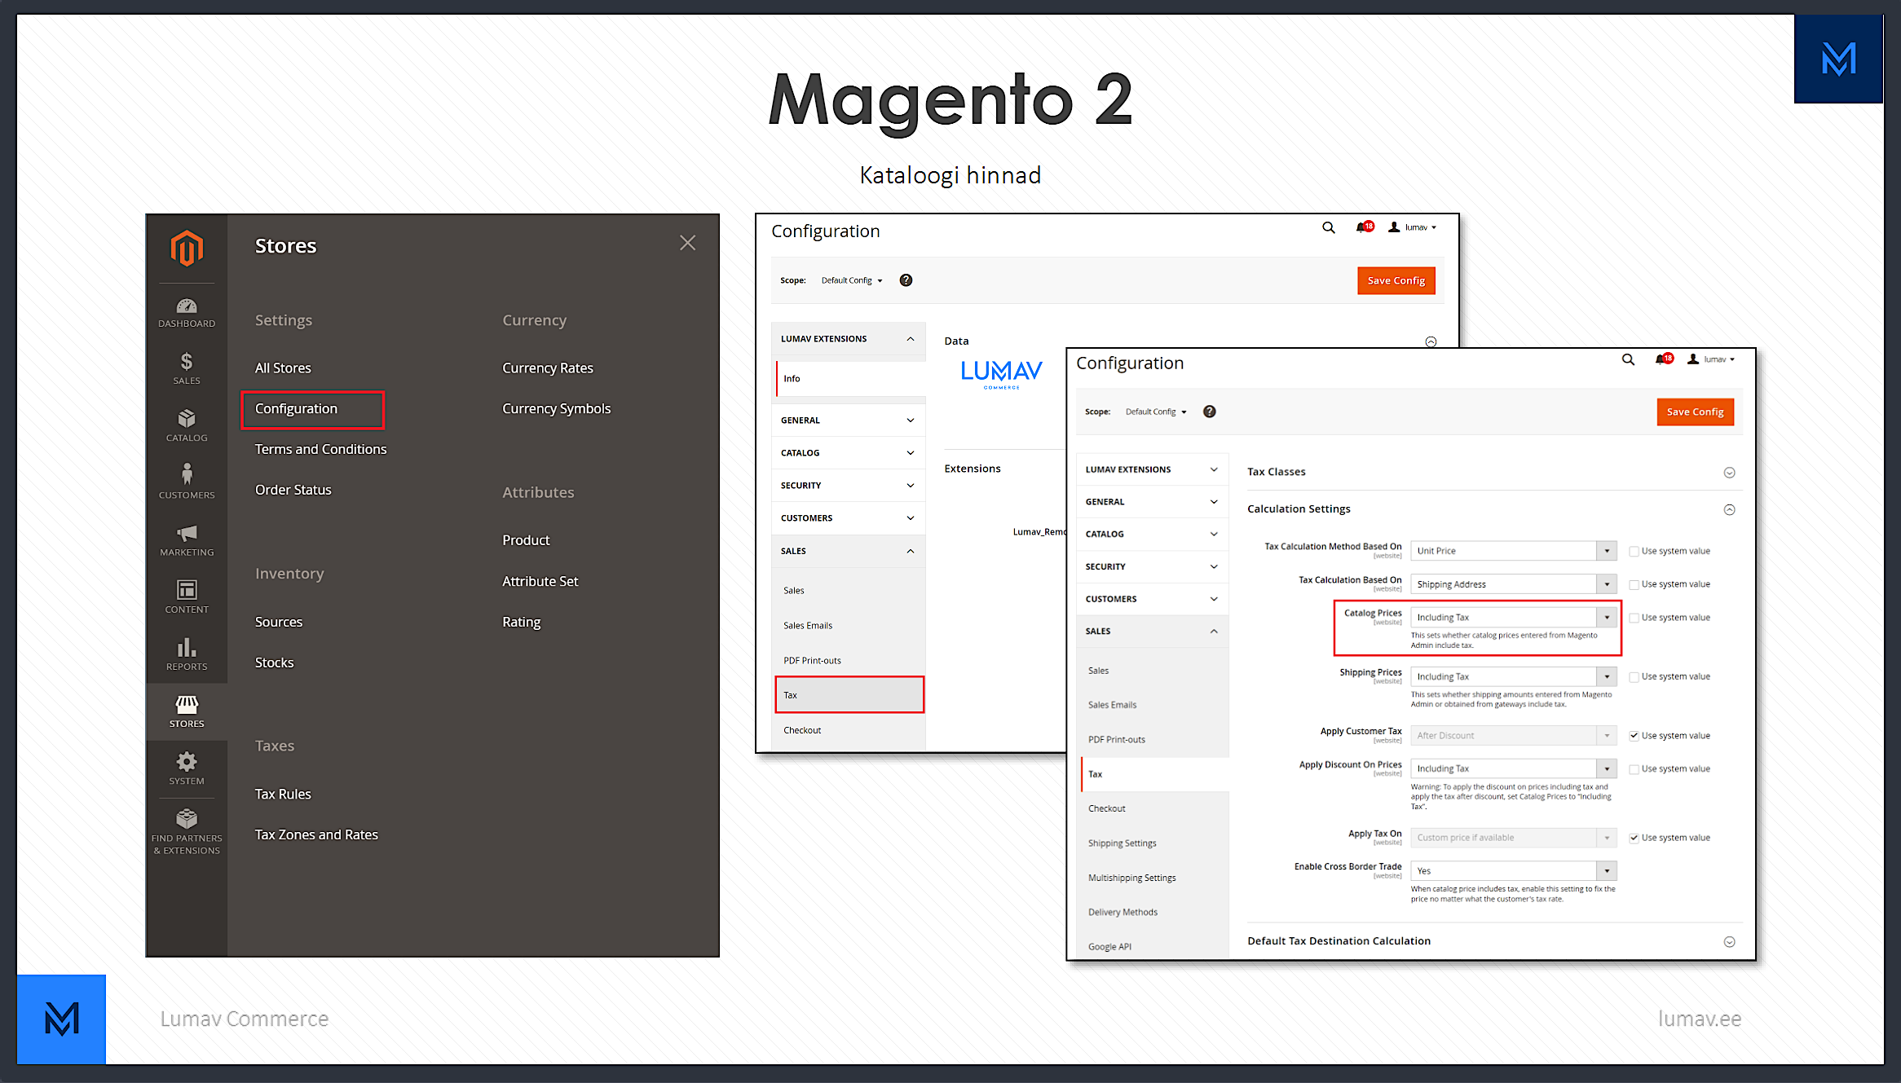
Task: Open Currency Rates menu item
Action: (x=548, y=368)
